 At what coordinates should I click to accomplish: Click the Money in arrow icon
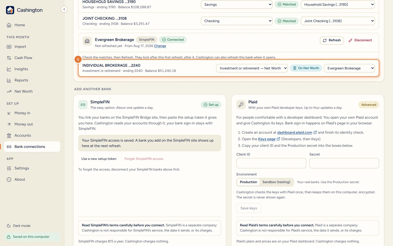click(9, 113)
